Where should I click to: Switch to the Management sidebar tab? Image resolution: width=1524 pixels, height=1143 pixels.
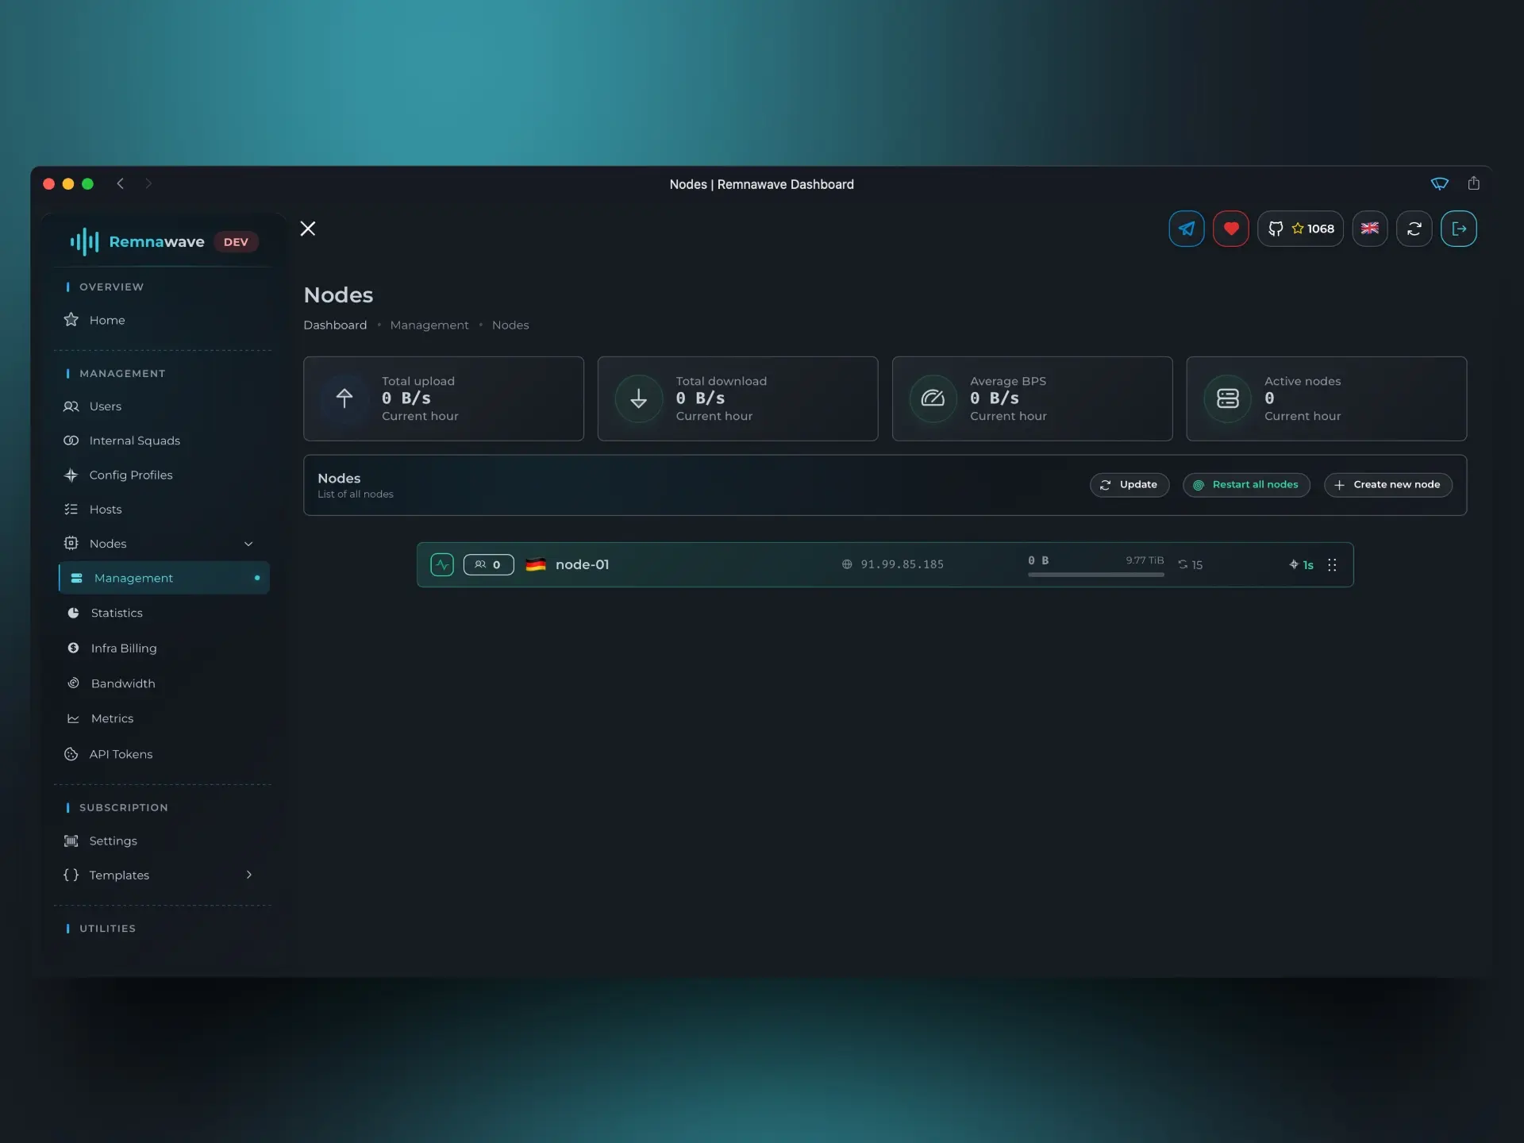point(133,578)
